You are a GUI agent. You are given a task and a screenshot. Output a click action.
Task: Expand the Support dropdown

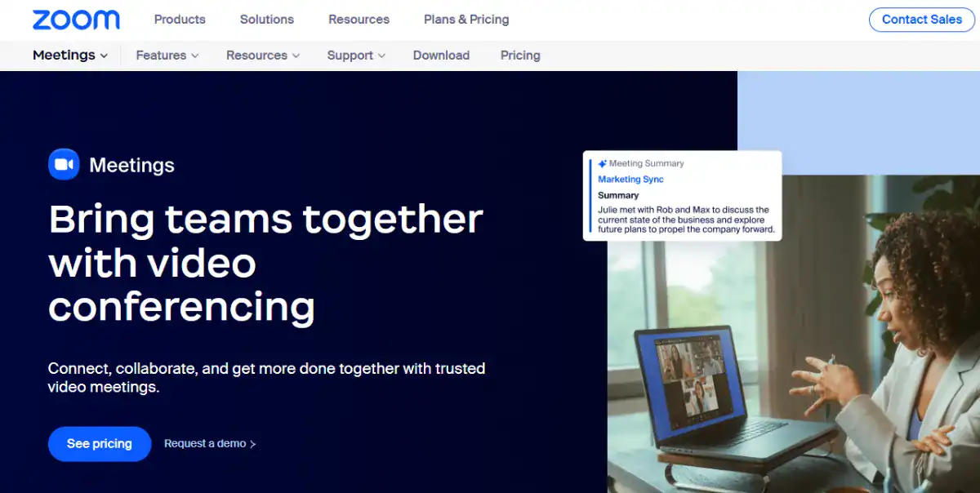[x=356, y=56]
